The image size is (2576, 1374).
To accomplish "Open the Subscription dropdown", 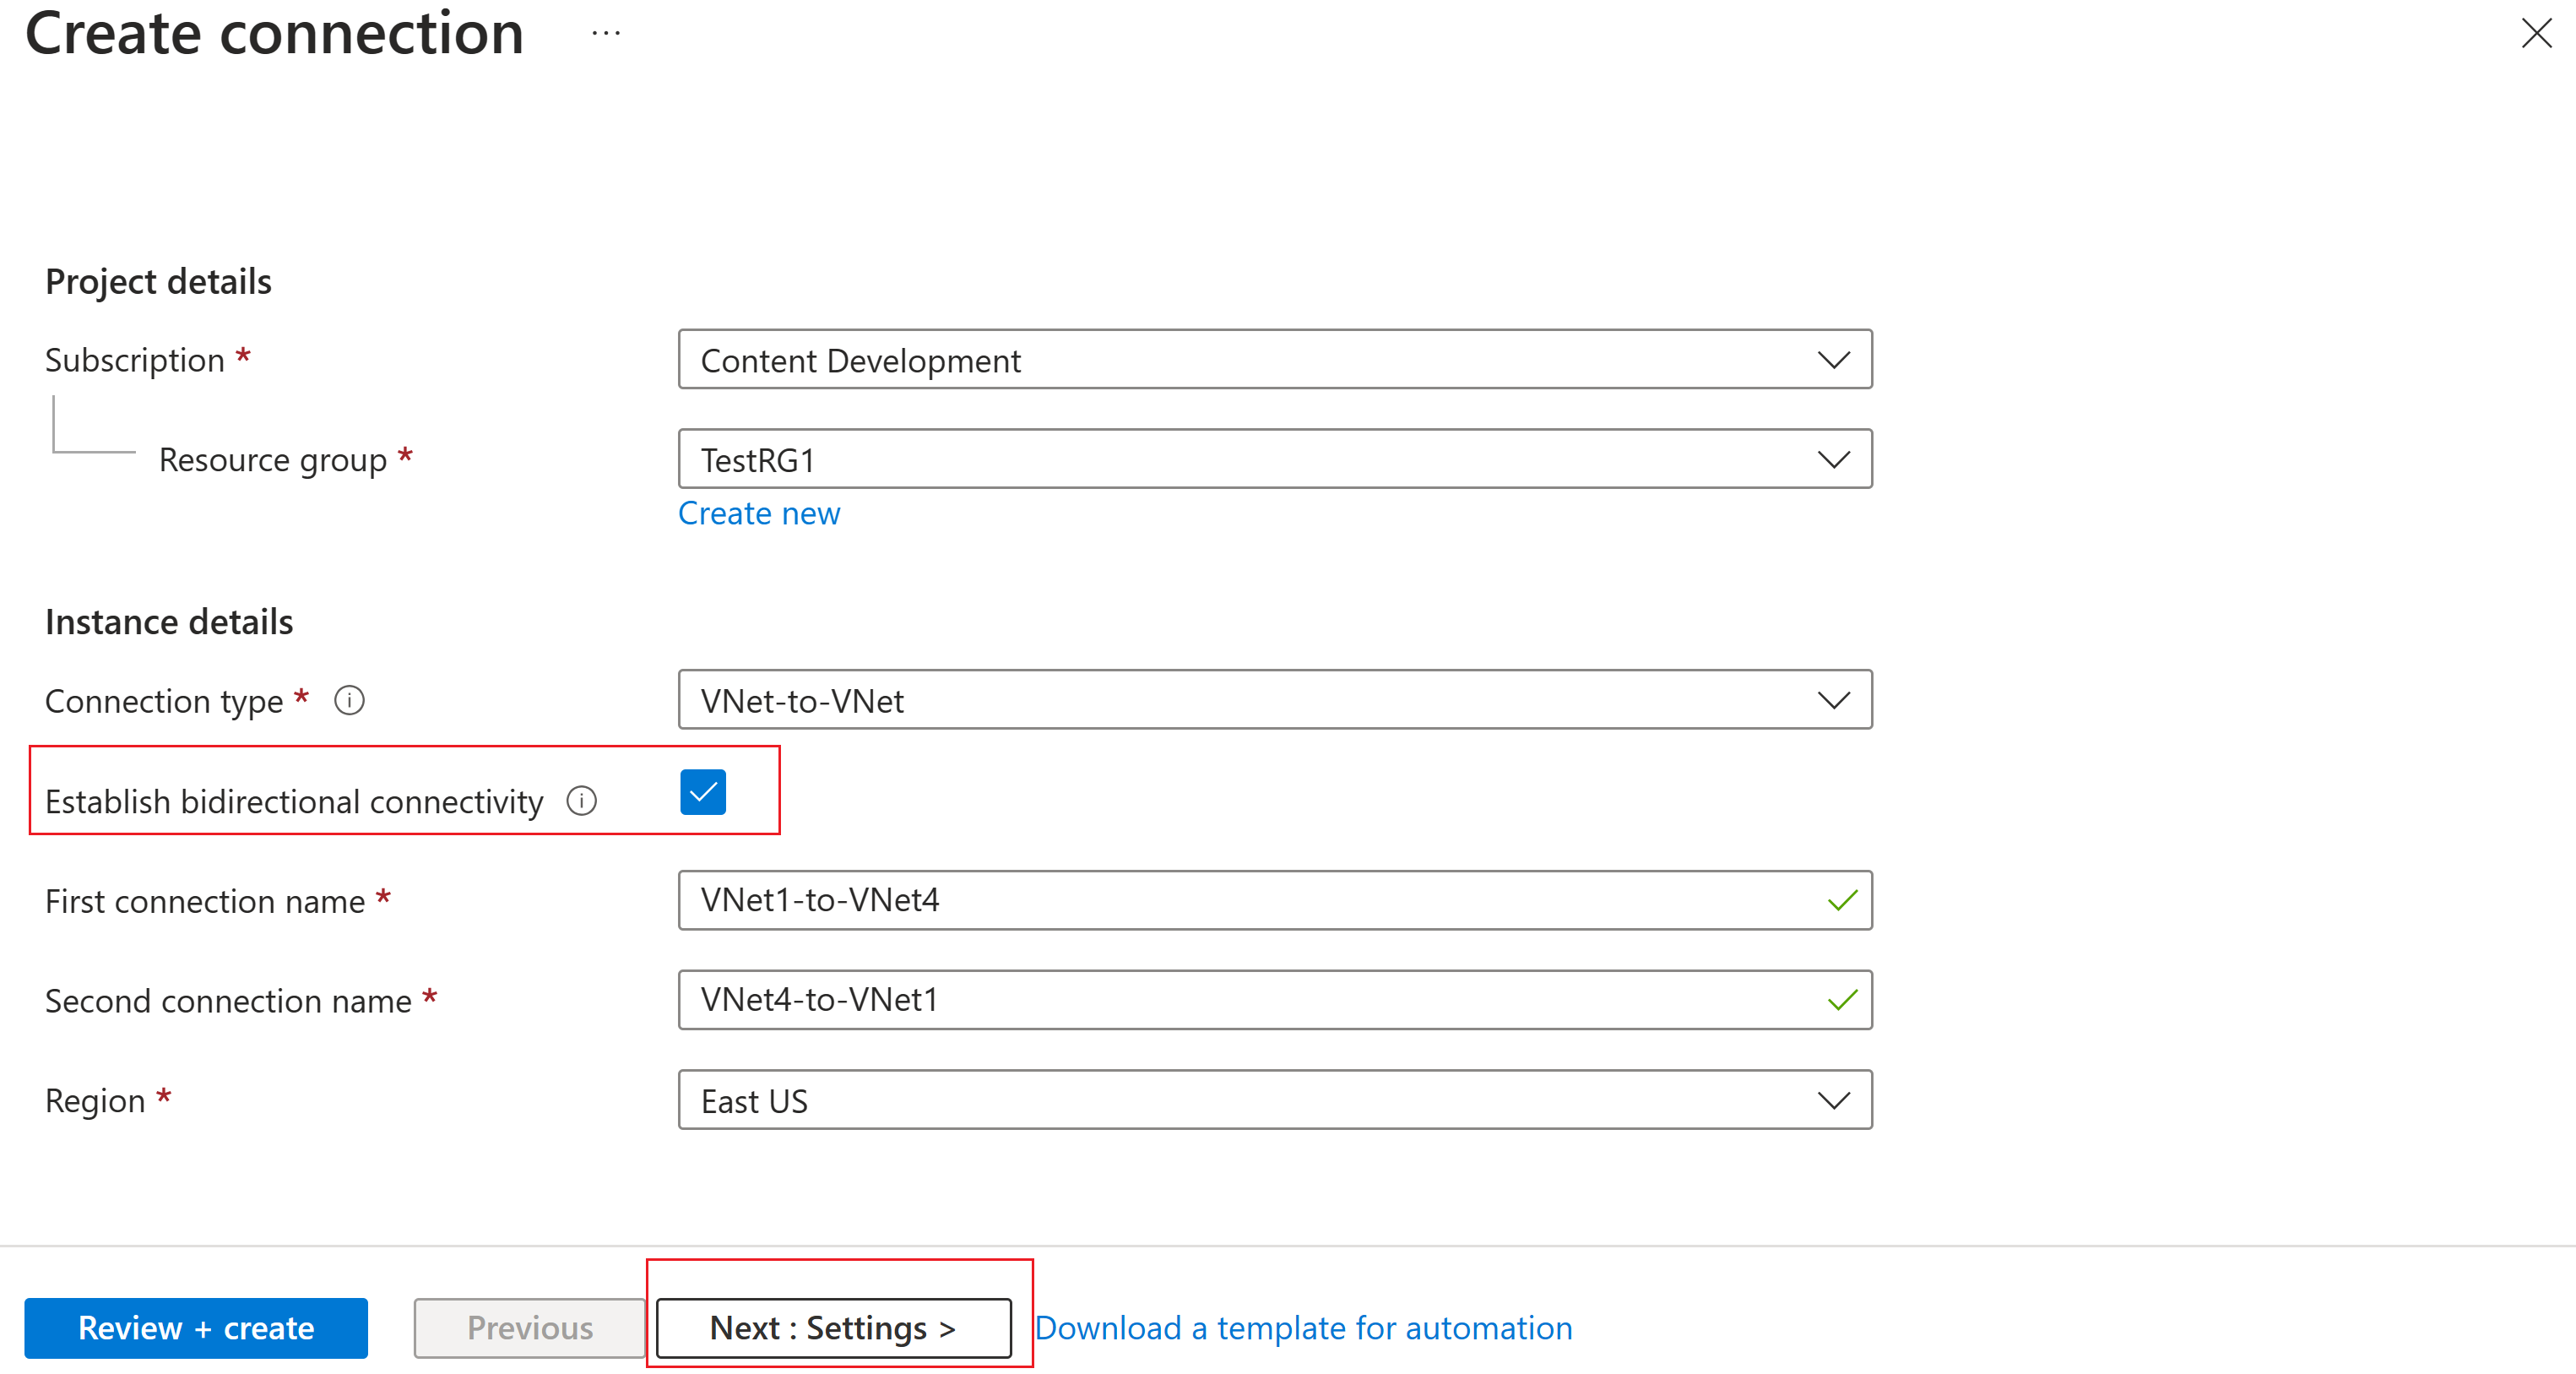I will point(1275,359).
